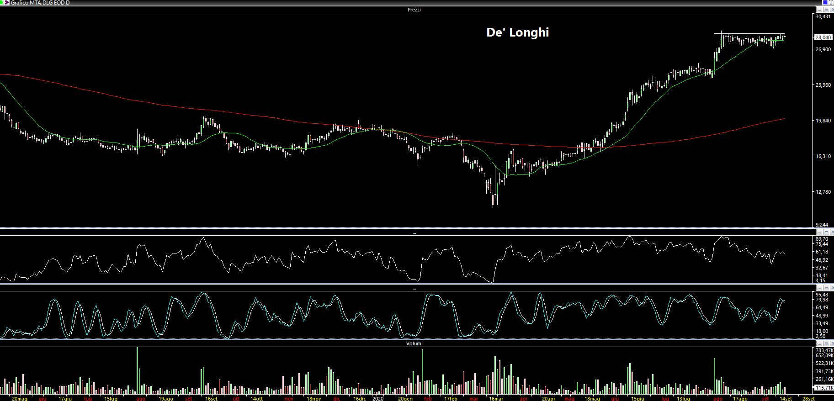Select the T text tool icon
Screen dimensions: 834x401
click(x=831, y=2)
